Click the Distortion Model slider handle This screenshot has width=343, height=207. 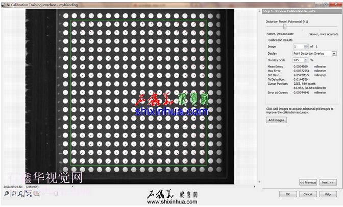click(285, 27)
